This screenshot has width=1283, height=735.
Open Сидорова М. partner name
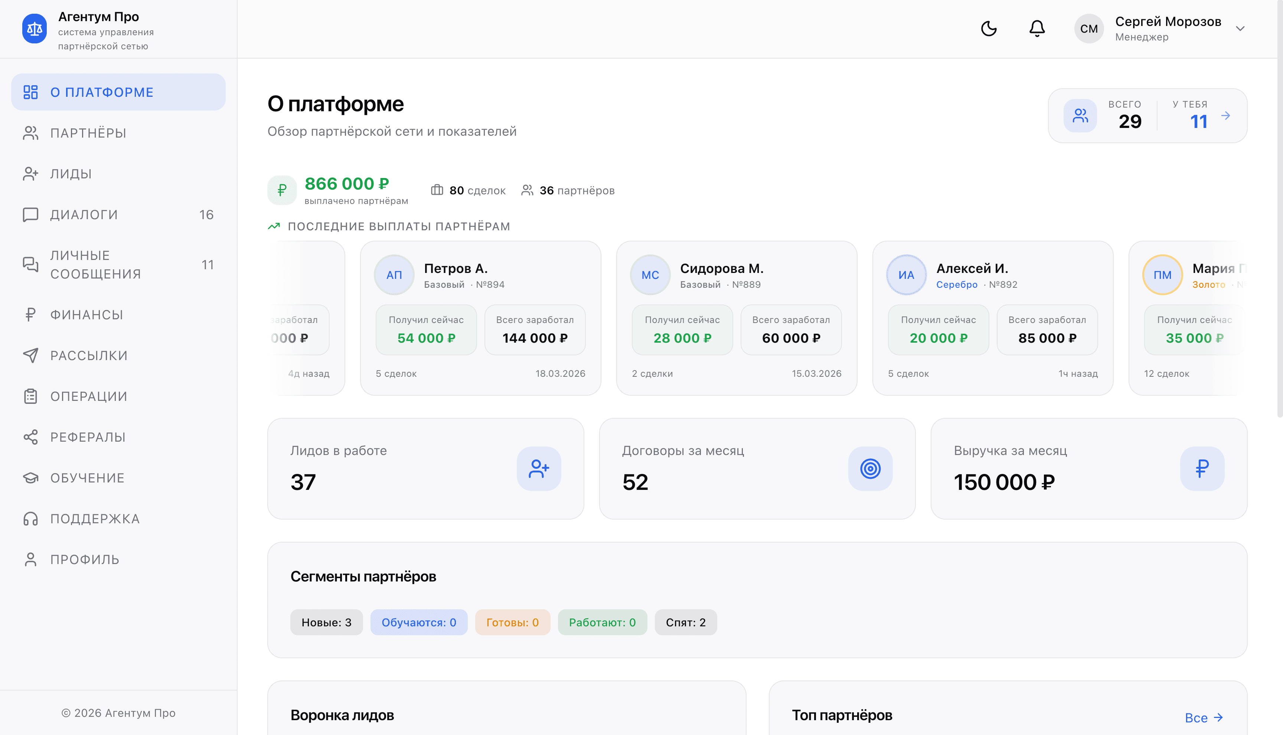click(x=722, y=268)
